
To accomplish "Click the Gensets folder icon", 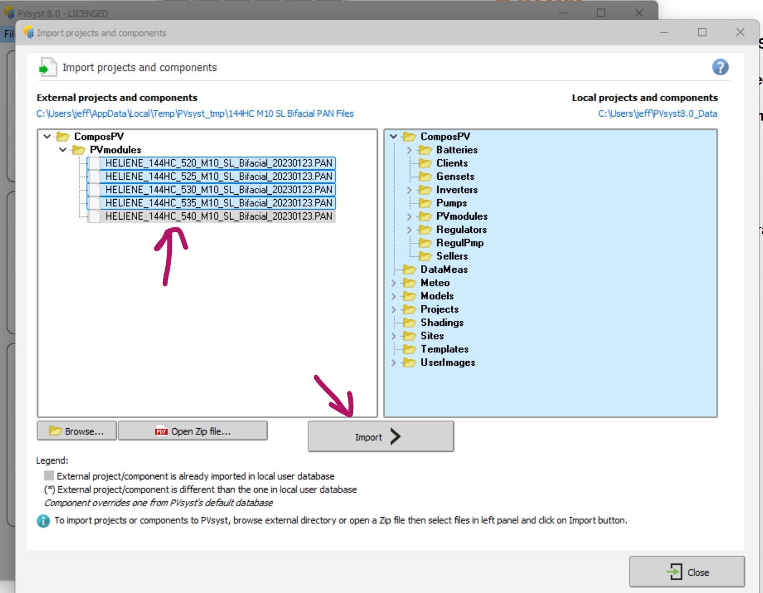I will coord(425,176).
